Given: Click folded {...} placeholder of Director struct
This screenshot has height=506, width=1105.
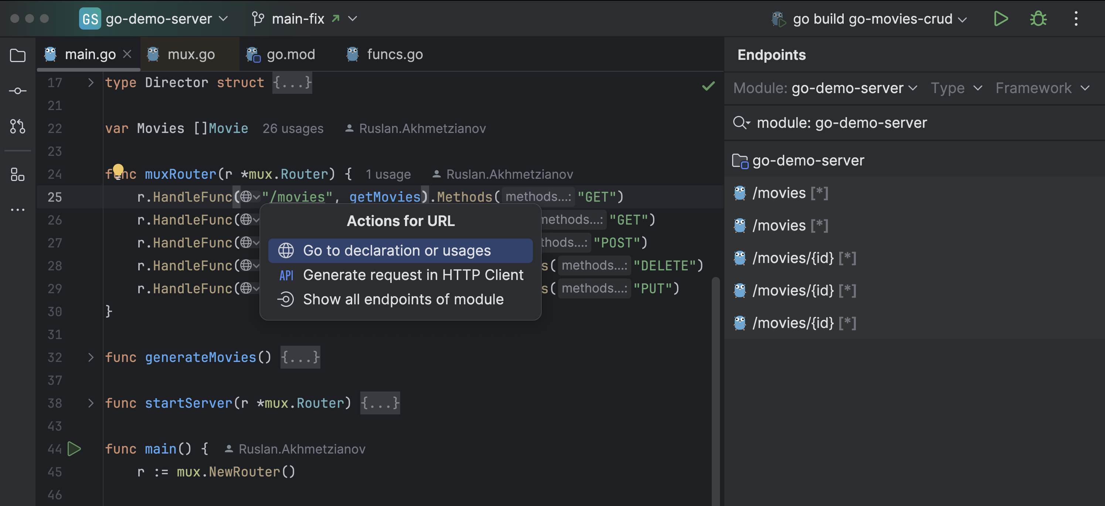Looking at the screenshot, I should pos(292,82).
